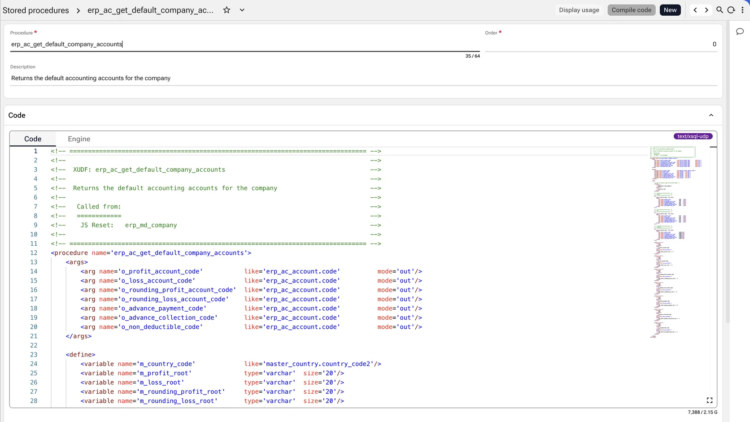Open Stored procedures breadcrumb link
The image size is (750, 422).
[36, 10]
